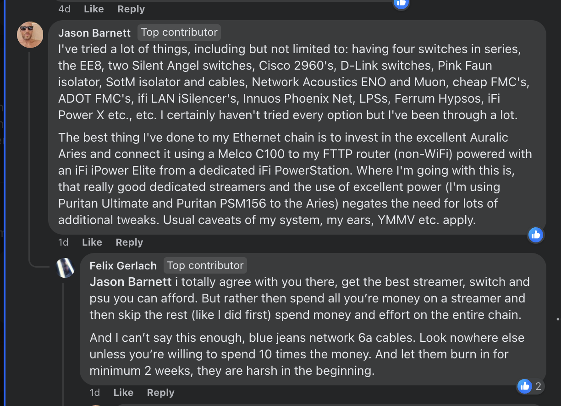
Task: Reply to Felix Gerlach's comment
Action: [x=160, y=393]
